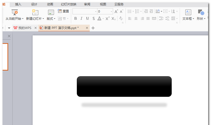This screenshot has width=211, height=125.
Task: Increase indent level icon
Action: [x=151, y=11]
